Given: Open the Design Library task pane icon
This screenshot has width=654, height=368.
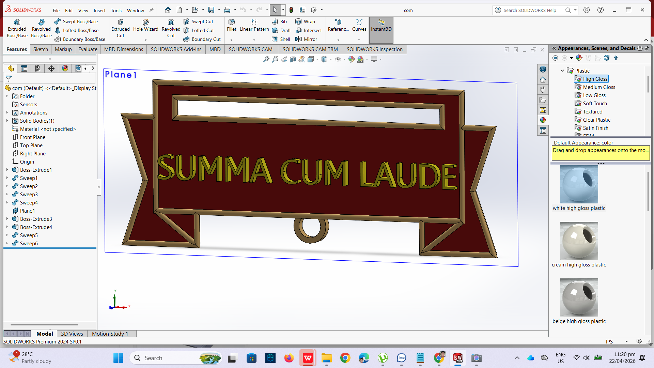Looking at the screenshot, I should (543, 90).
